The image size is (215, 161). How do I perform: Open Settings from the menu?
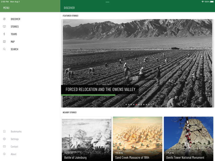pyautogui.click(x=15, y=139)
